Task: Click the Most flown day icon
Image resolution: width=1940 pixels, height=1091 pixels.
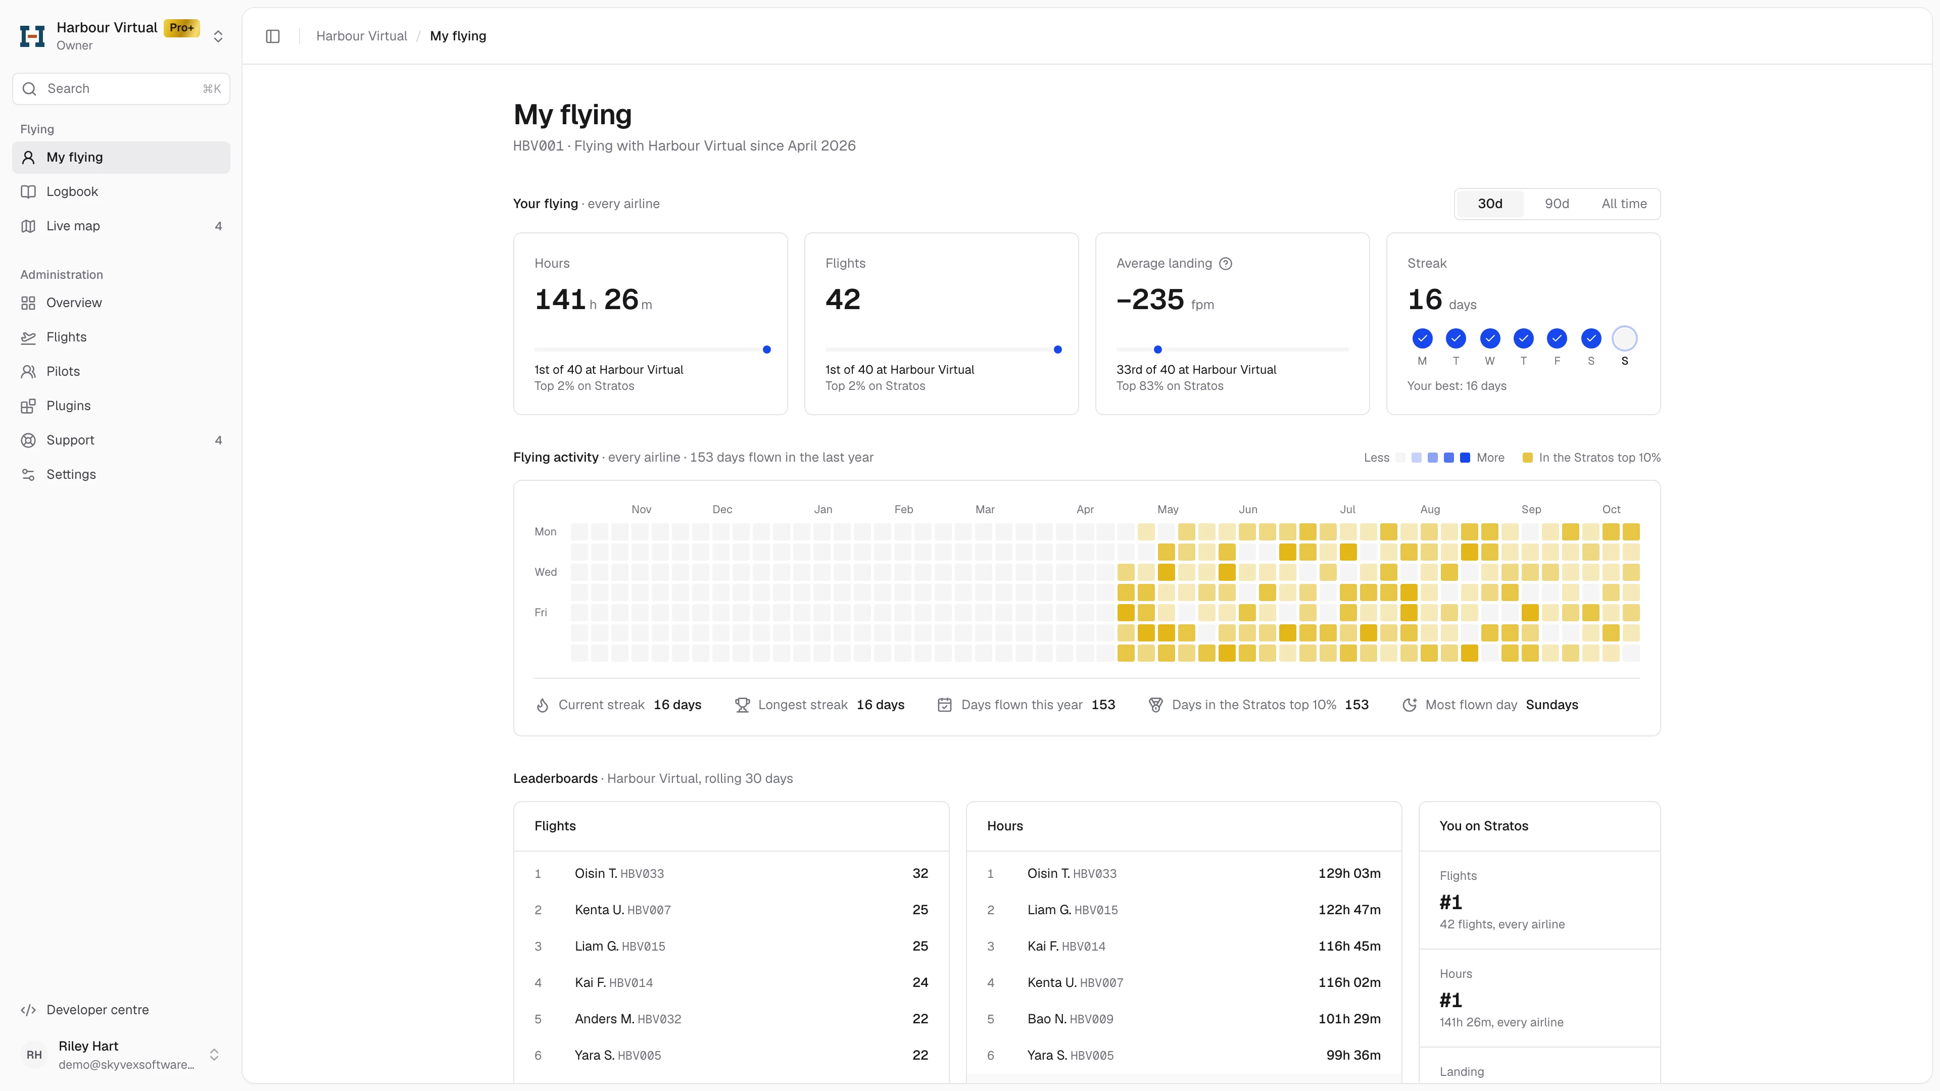Action: [x=1409, y=705]
